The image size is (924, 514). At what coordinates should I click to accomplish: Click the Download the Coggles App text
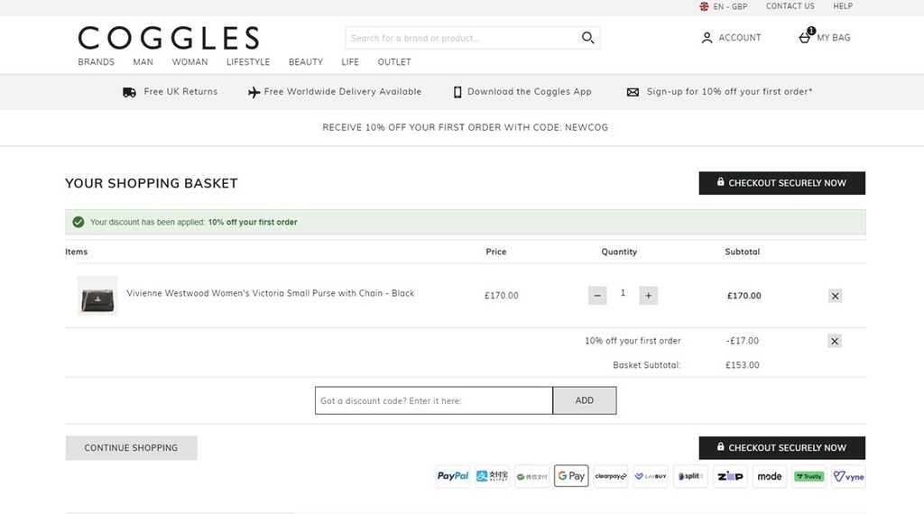click(x=529, y=92)
